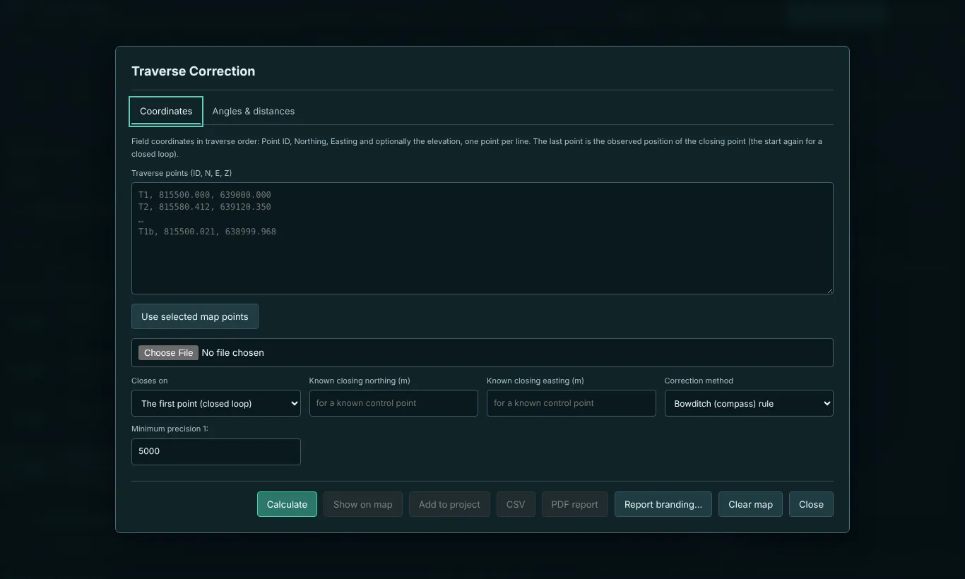Focus the Known closing easting field
965x579 pixels.
point(572,403)
